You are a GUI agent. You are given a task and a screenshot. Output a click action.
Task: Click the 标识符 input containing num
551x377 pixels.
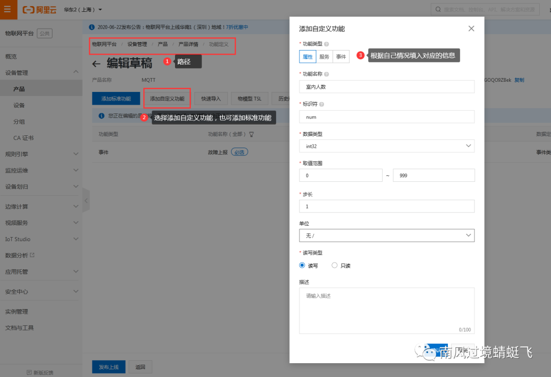387,117
